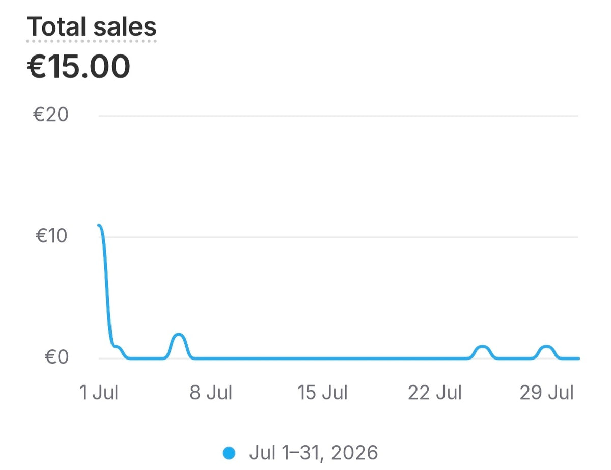Viewport: 611px width, 470px height.
Task: Click the 29 Jul date label
Action: [x=547, y=393]
